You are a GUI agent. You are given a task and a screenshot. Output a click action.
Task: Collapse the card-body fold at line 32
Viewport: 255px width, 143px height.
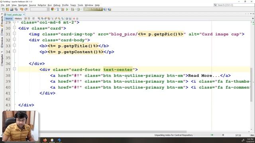[x=14, y=39]
